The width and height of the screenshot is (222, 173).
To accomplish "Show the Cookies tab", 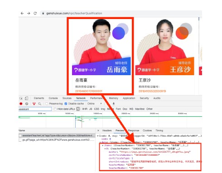I will pyautogui.click(x=147, y=130).
